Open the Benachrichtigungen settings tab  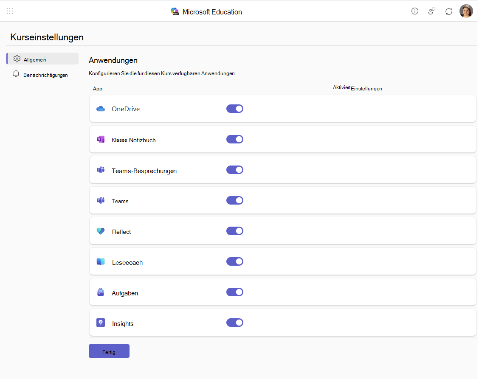(42, 75)
